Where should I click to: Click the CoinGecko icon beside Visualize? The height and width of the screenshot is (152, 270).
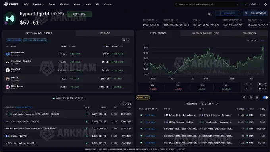(209, 13)
